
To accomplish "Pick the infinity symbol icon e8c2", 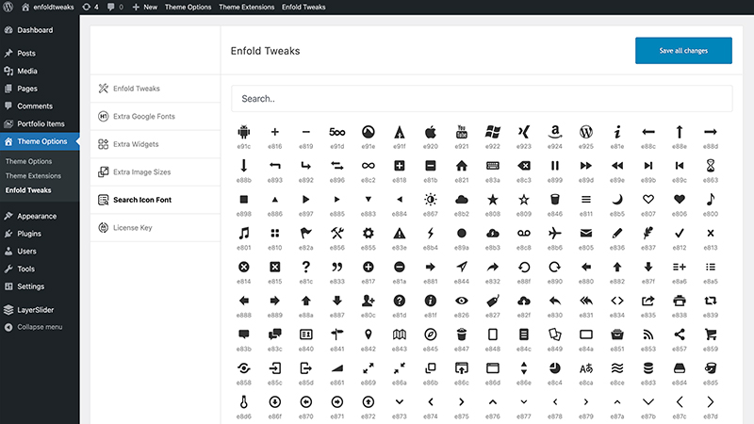I will [369, 166].
